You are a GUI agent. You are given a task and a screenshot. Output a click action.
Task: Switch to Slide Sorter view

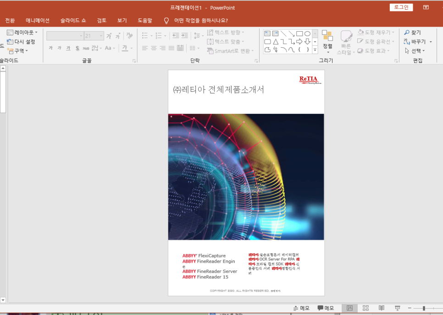pos(365,308)
